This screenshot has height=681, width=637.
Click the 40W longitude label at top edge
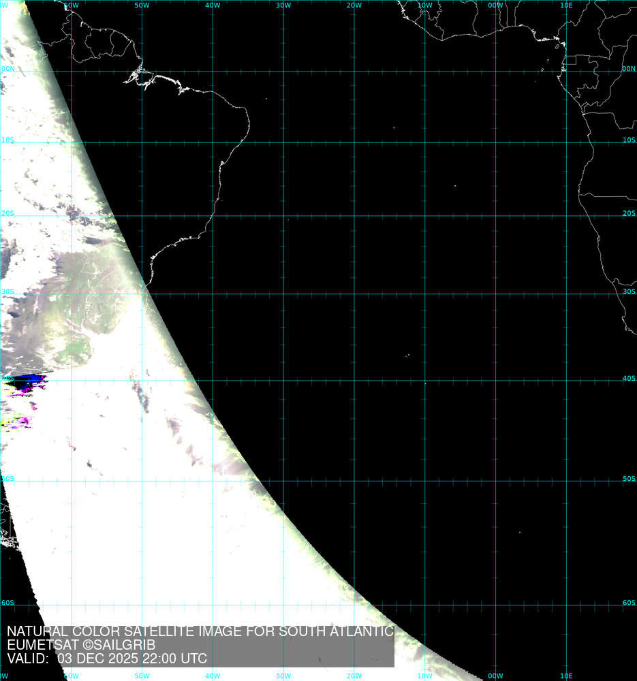tap(213, 5)
